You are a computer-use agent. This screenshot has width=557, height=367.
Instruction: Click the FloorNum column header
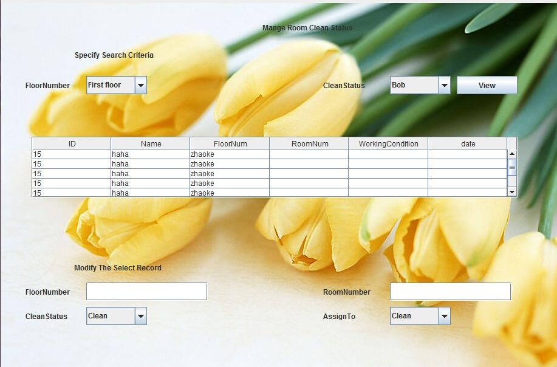click(230, 143)
